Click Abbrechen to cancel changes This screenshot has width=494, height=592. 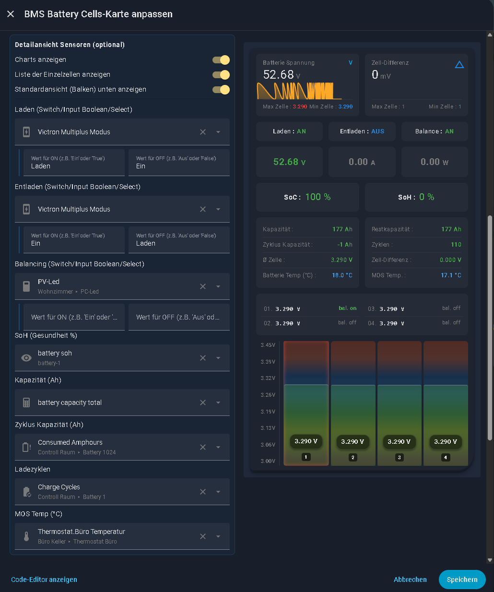pyautogui.click(x=410, y=580)
